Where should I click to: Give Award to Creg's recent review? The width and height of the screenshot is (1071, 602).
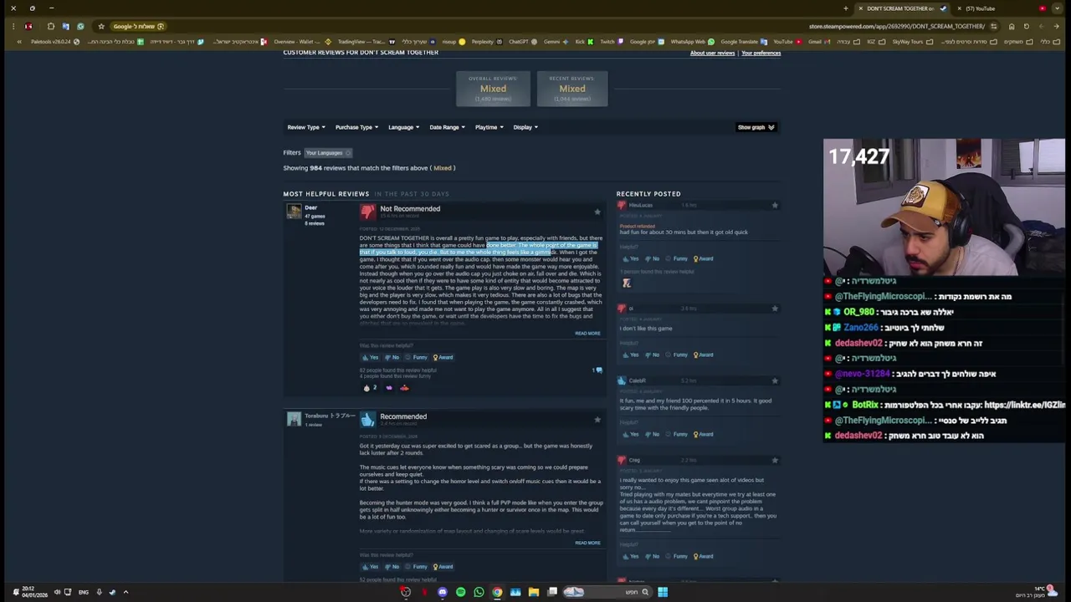(x=703, y=556)
